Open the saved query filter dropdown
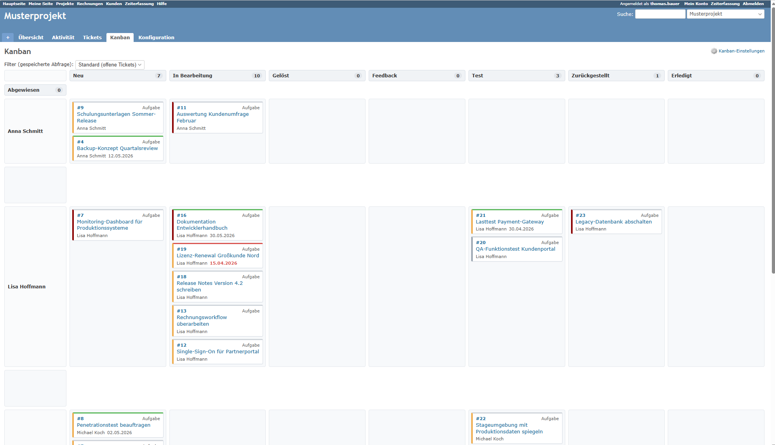 pyautogui.click(x=110, y=65)
